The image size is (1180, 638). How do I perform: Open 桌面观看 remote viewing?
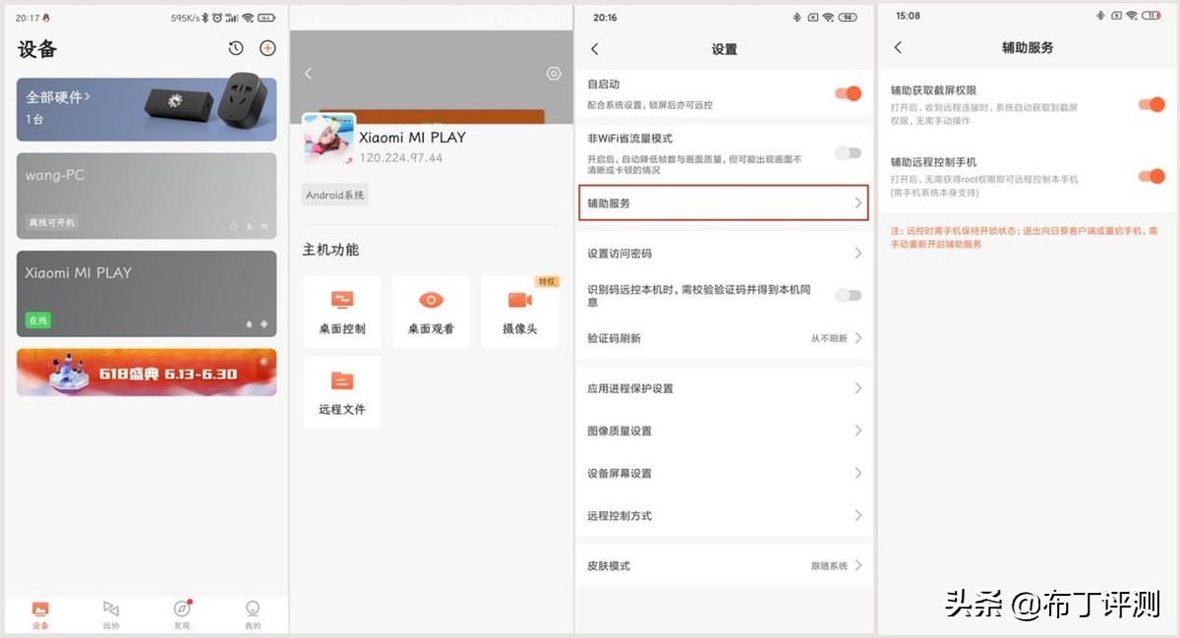[431, 312]
